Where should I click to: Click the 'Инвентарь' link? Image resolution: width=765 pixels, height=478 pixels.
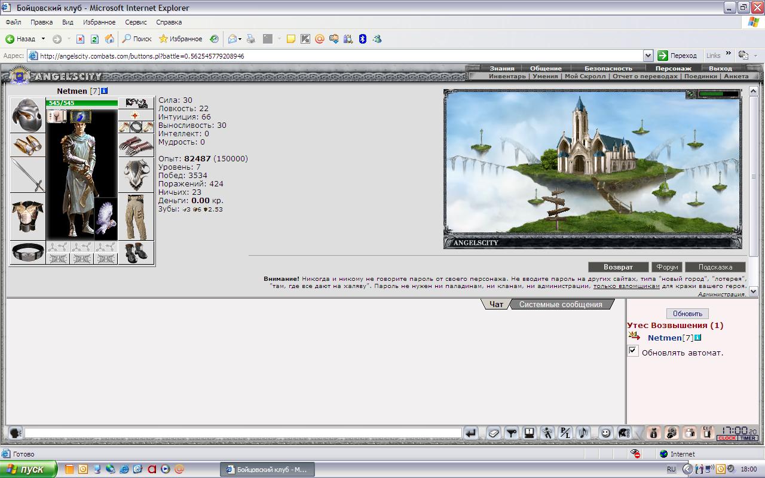click(x=507, y=76)
